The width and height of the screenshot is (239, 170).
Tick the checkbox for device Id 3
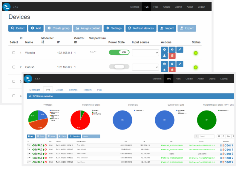[14, 81]
